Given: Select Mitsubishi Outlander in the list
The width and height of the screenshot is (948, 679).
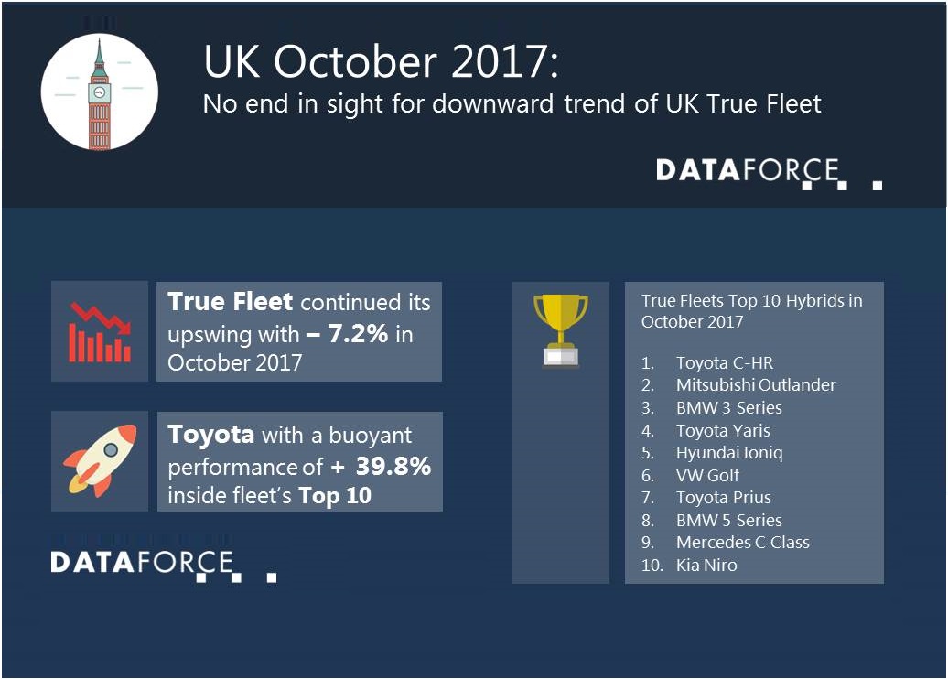Looking at the screenshot, I should click(756, 385).
